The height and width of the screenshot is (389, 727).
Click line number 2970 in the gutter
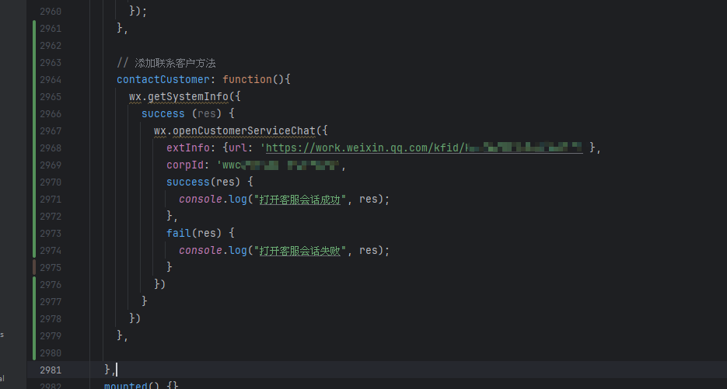point(51,182)
